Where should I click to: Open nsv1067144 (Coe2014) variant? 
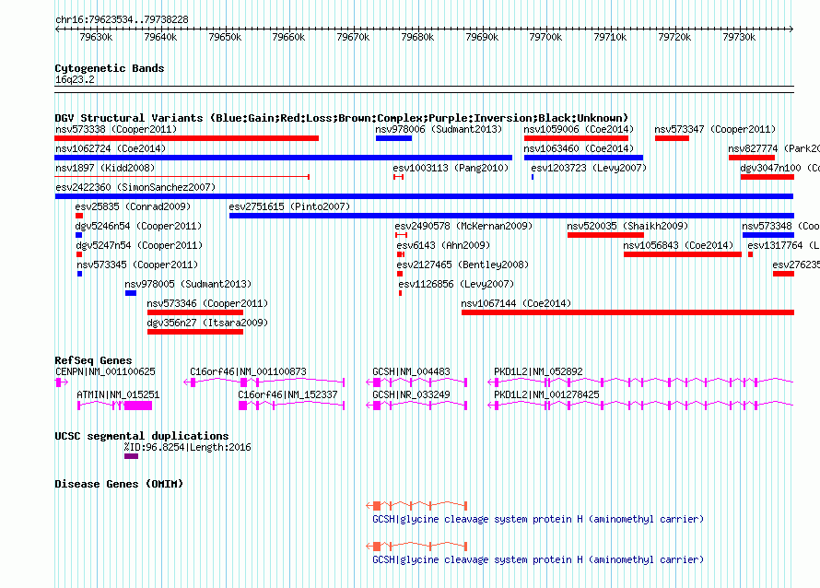[516, 303]
